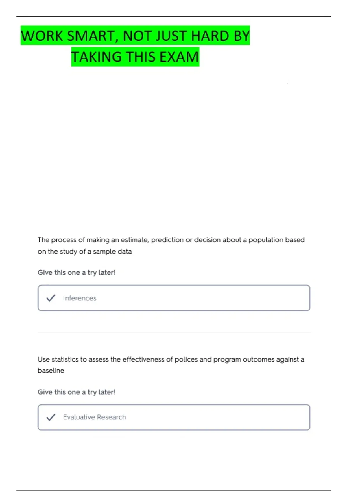Click the checkmark icon beside Evaluative Research

pos(51,417)
